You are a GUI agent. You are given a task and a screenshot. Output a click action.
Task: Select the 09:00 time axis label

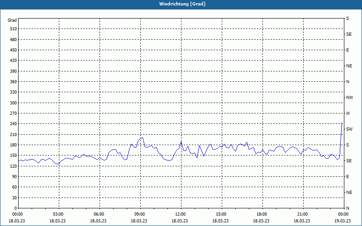pyautogui.click(x=140, y=214)
